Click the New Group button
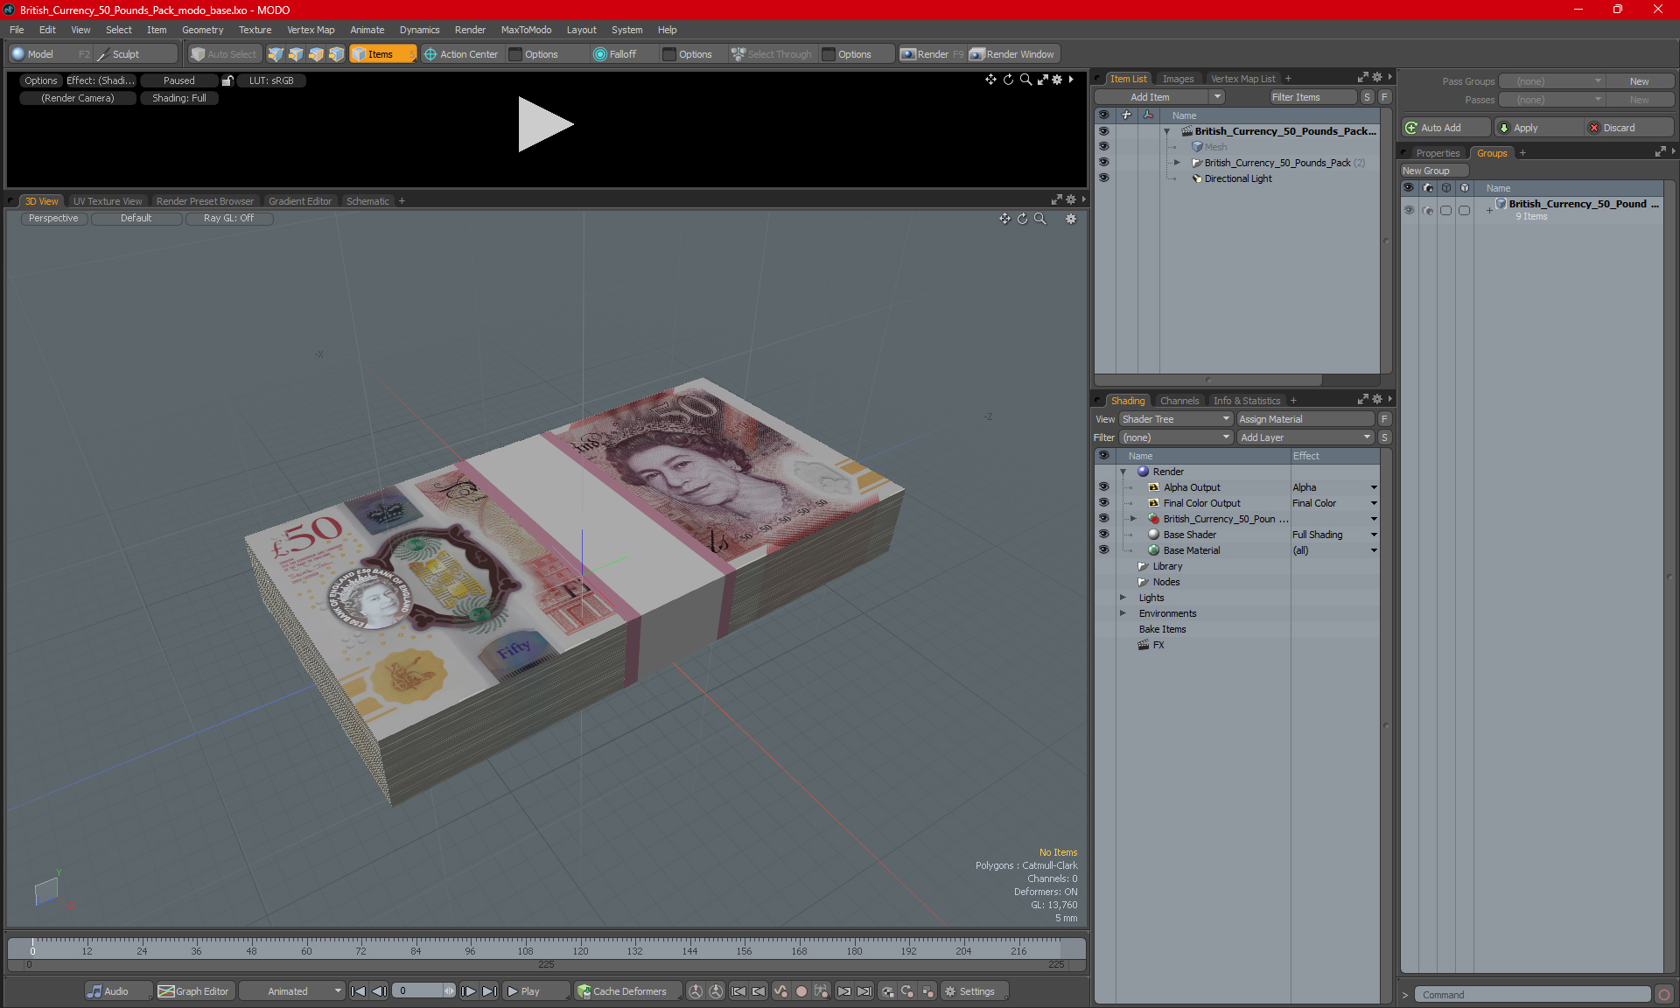 tap(1435, 171)
